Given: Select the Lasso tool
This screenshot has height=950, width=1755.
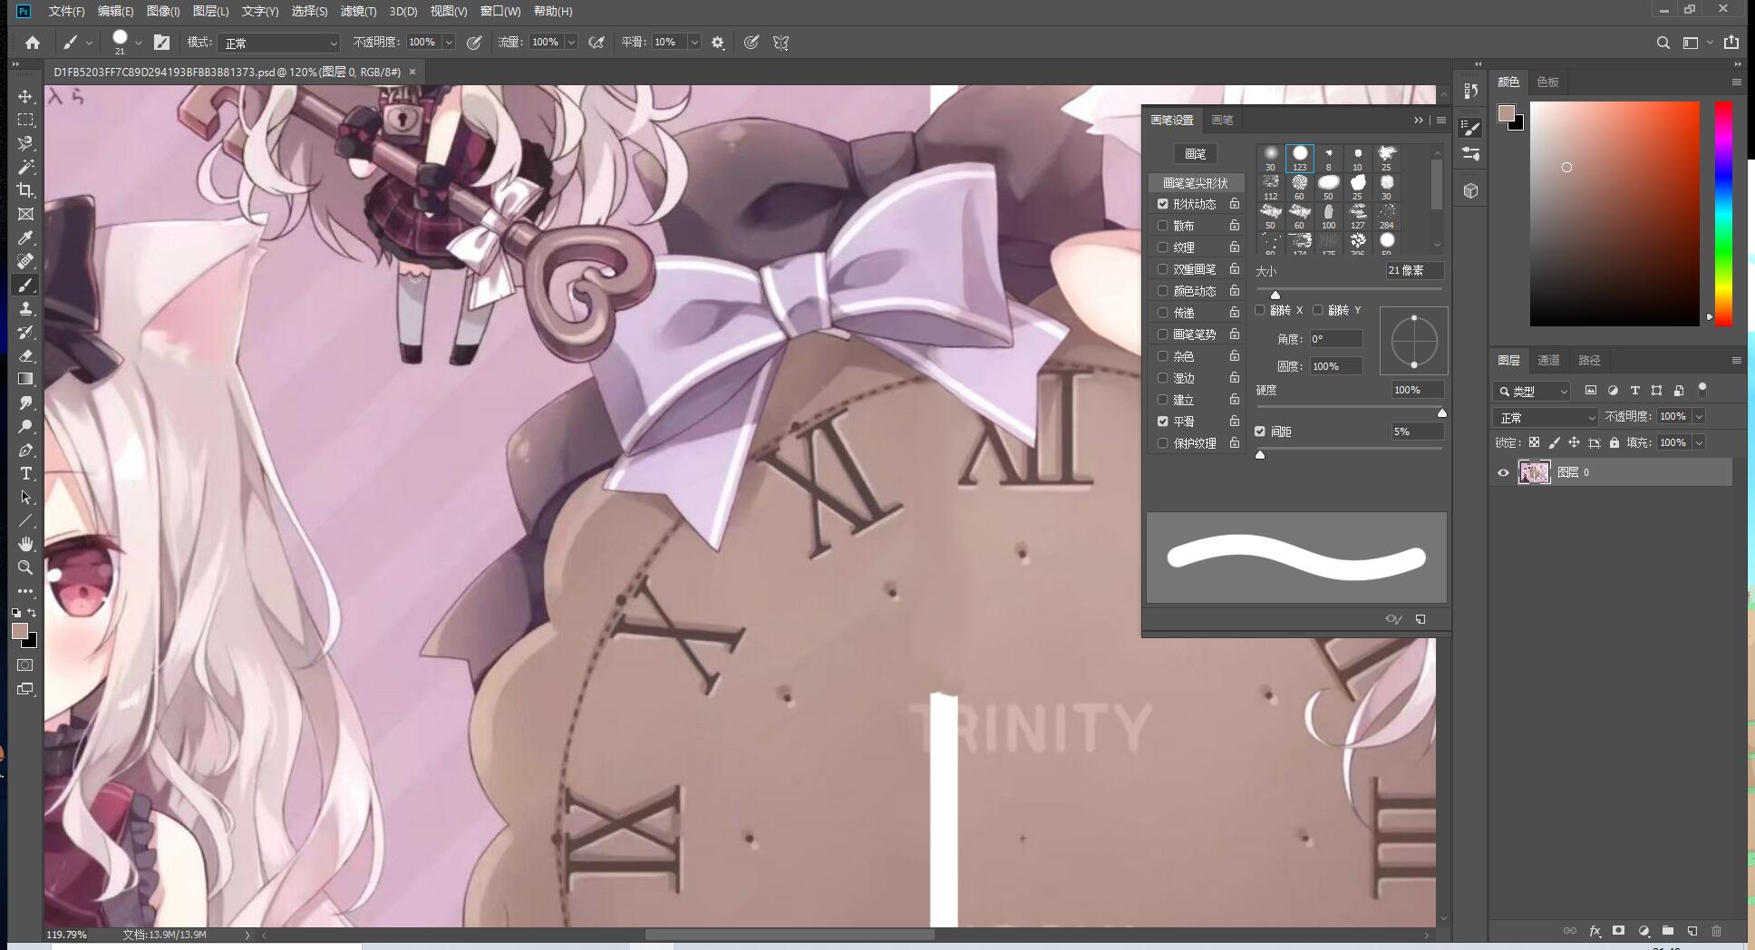Looking at the screenshot, I should pyautogui.click(x=25, y=143).
